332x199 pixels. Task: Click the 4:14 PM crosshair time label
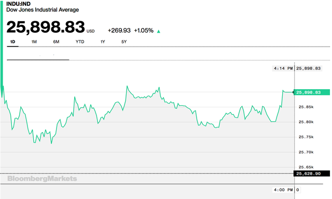283,68
